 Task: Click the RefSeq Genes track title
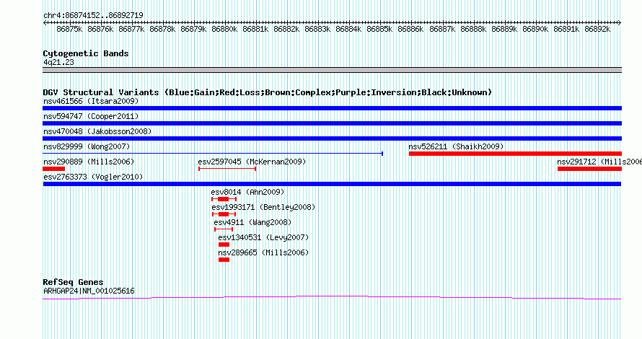(73, 282)
